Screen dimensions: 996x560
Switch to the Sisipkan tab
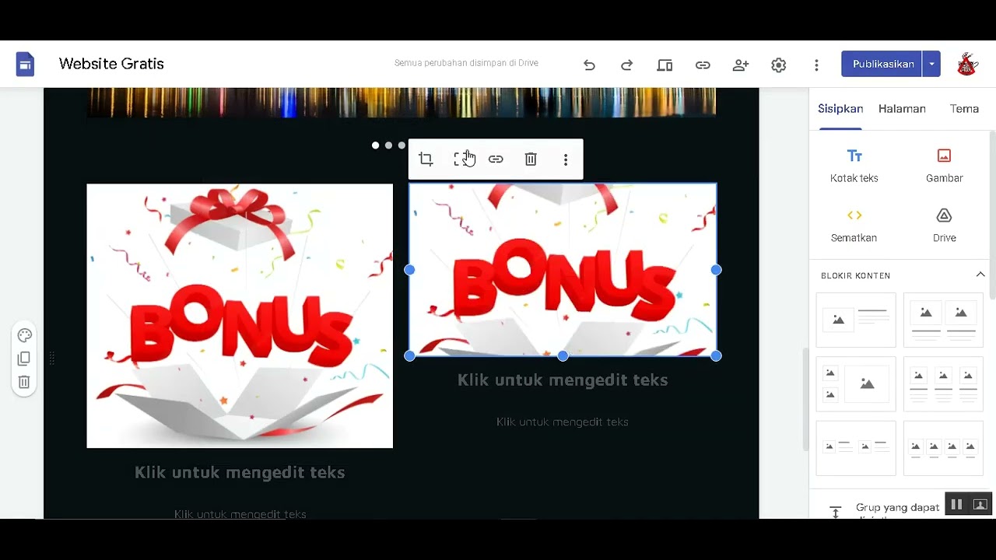pos(840,109)
